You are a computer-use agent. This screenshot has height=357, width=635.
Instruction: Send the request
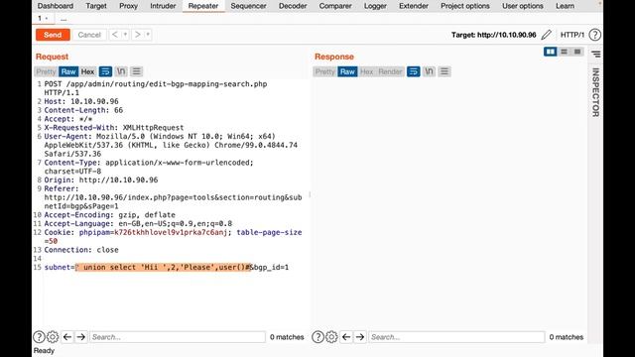53,35
